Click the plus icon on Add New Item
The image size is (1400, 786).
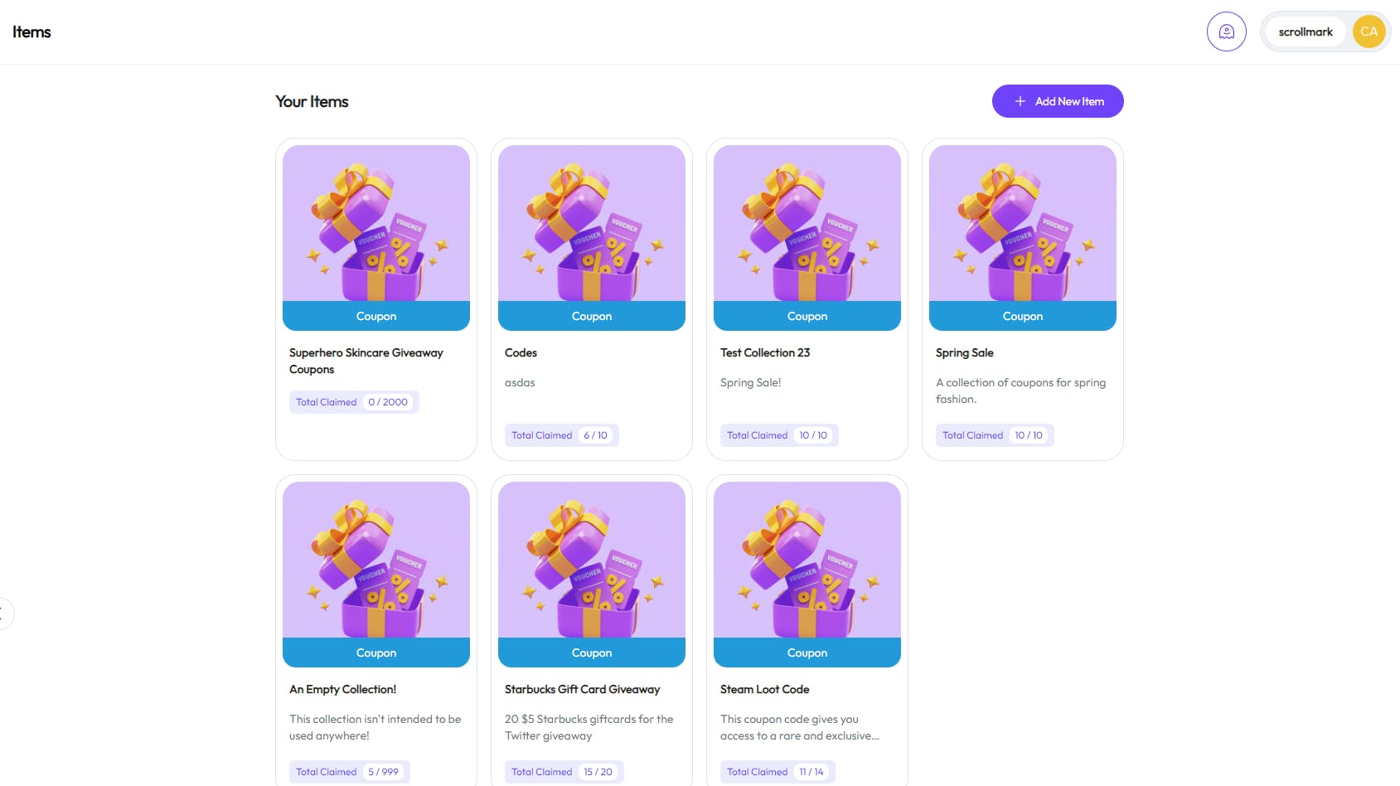tap(1020, 101)
